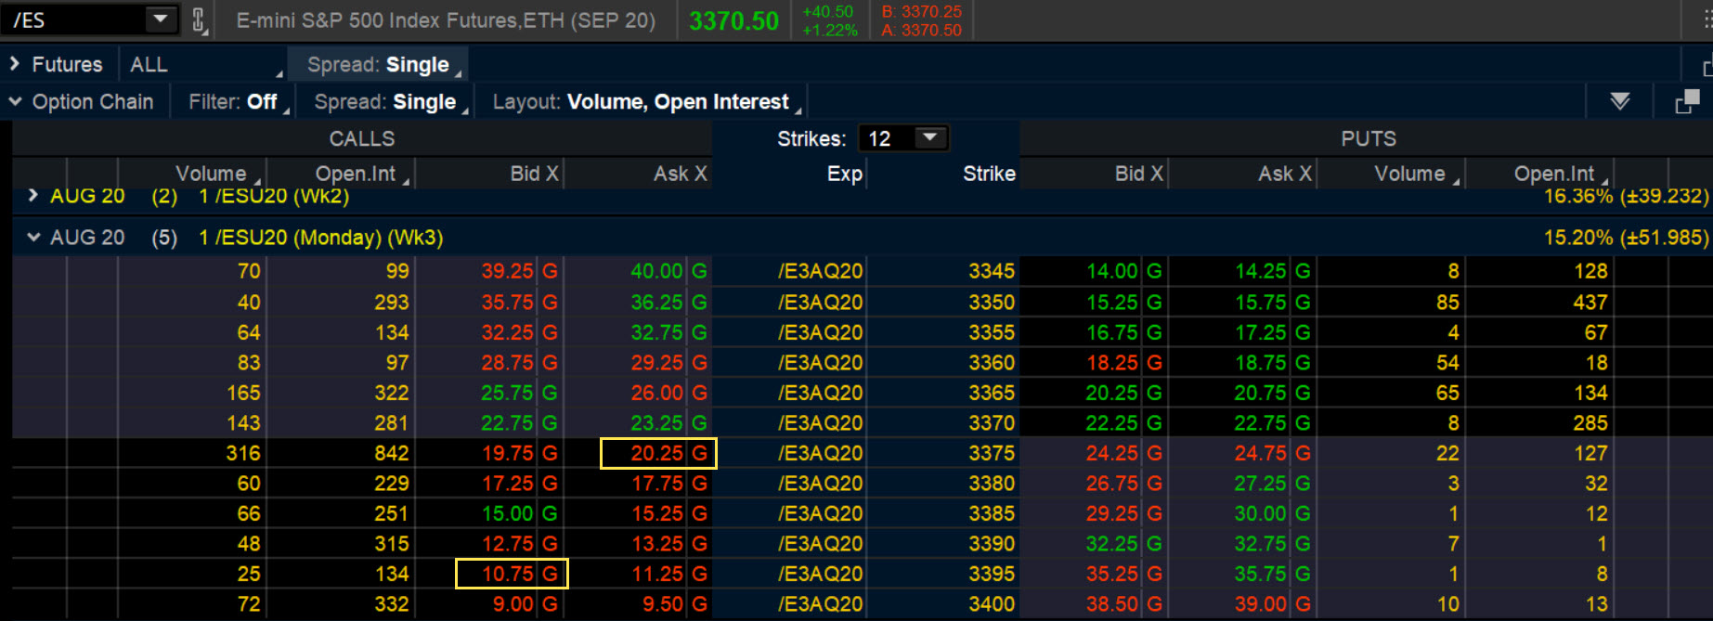
Task: Click the ask quote A: 3370.50
Action: click(x=921, y=30)
